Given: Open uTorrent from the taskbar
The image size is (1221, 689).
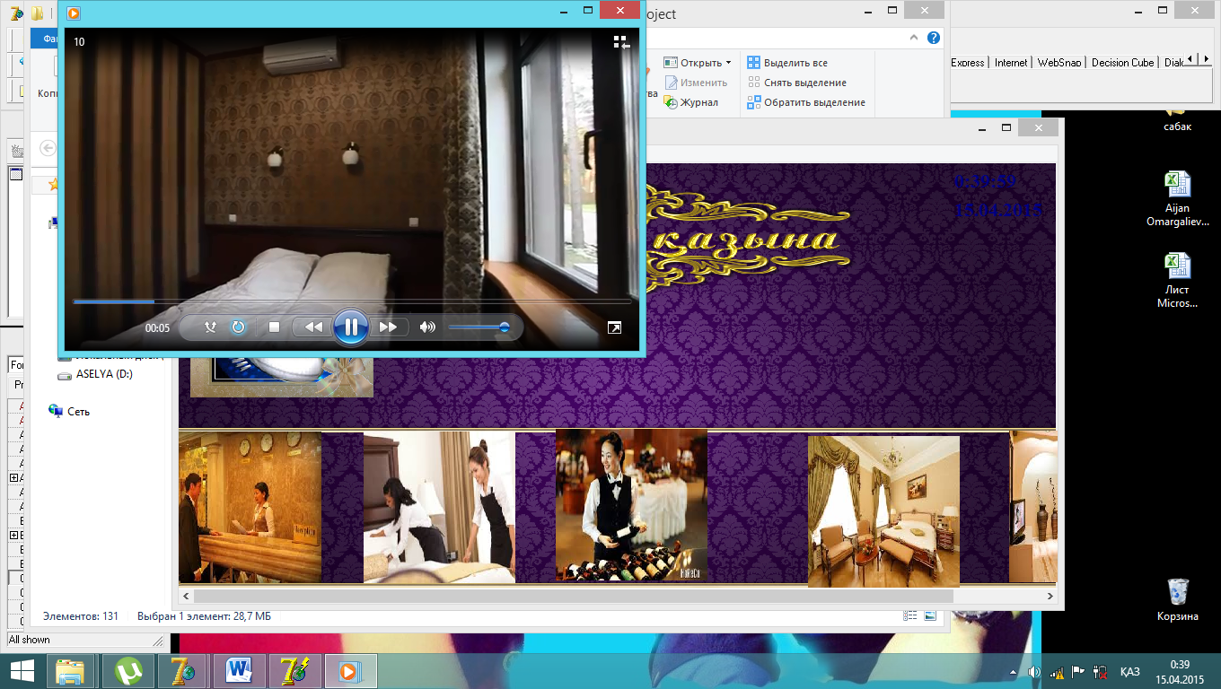Looking at the screenshot, I should [x=129, y=671].
